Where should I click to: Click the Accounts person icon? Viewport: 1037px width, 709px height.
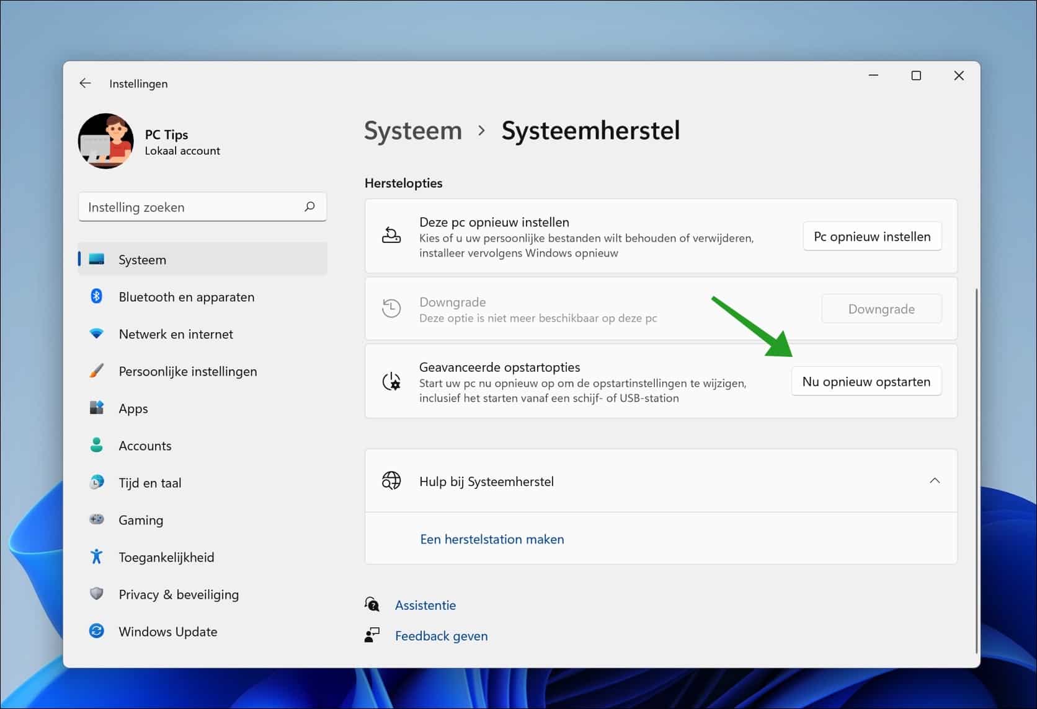(97, 445)
